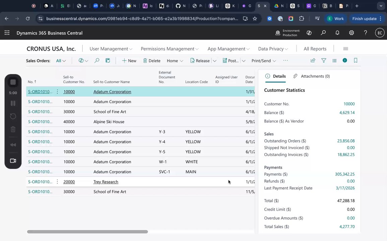Open CRONUS USA, Inc. company home
The width and height of the screenshot is (387, 241).
(x=51, y=49)
